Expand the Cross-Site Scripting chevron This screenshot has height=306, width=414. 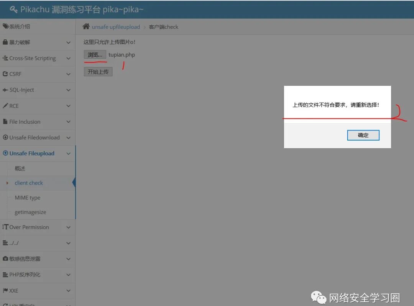point(68,58)
